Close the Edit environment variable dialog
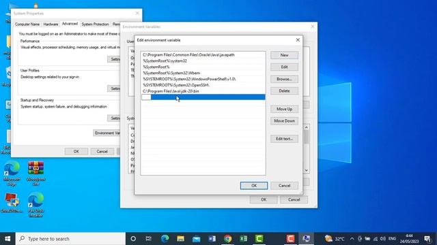437x245 pixels. pyautogui.click(x=298, y=40)
